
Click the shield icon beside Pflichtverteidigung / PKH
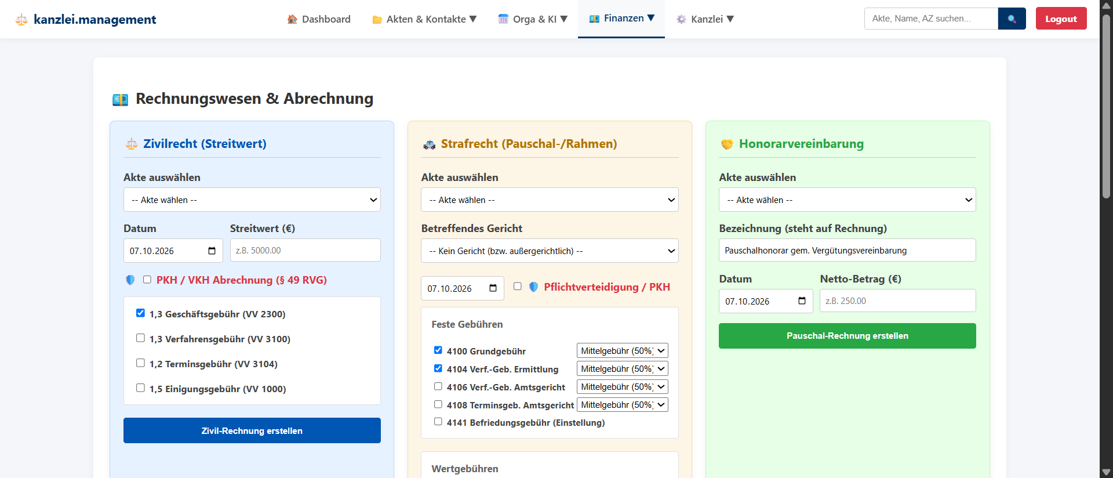point(533,287)
